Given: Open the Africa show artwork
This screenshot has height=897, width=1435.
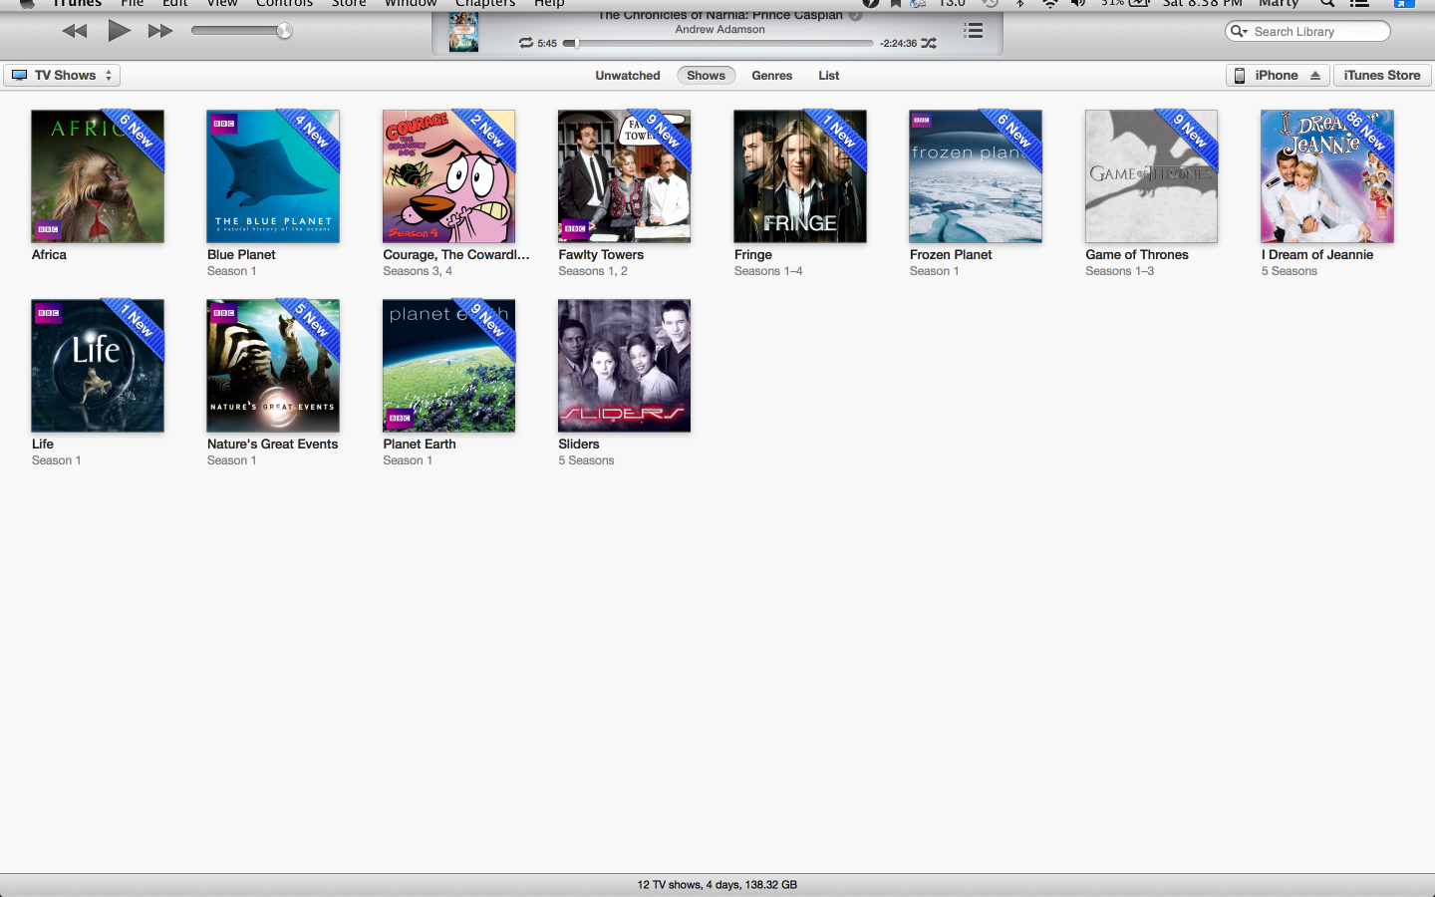Looking at the screenshot, I should tap(98, 176).
